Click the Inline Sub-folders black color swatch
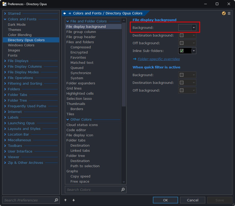The width and height of the screenshot is (235, 206). (x=188, y=51)
